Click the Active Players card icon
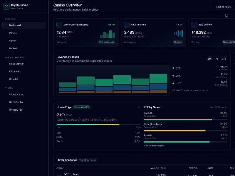235x176 pixels. tap(127, 25)
